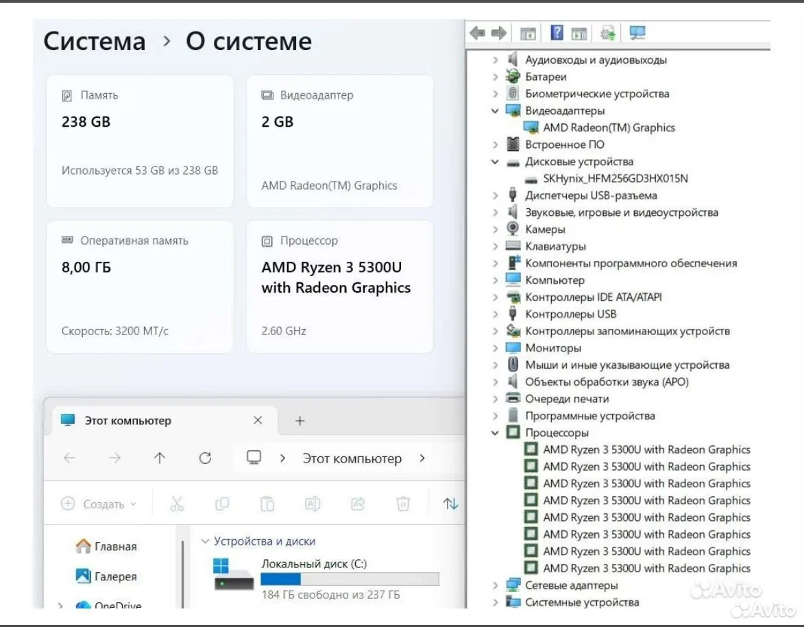
Task: Click the Paste icon in Explorer toolbar
Action: click(267, 504)
